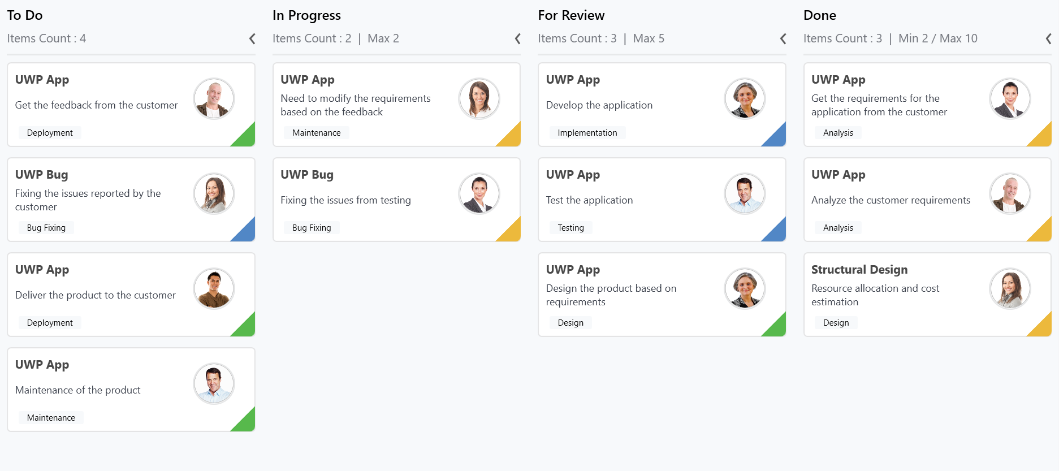The image size is (1059, 471).
Task: Click yellow corner marker on 'issues from testing' card
Action: [512, 233]
